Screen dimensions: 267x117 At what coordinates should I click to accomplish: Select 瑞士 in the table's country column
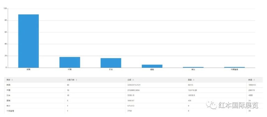[x=8, y=106]
